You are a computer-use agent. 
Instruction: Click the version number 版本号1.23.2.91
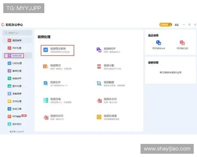point(17,131)
